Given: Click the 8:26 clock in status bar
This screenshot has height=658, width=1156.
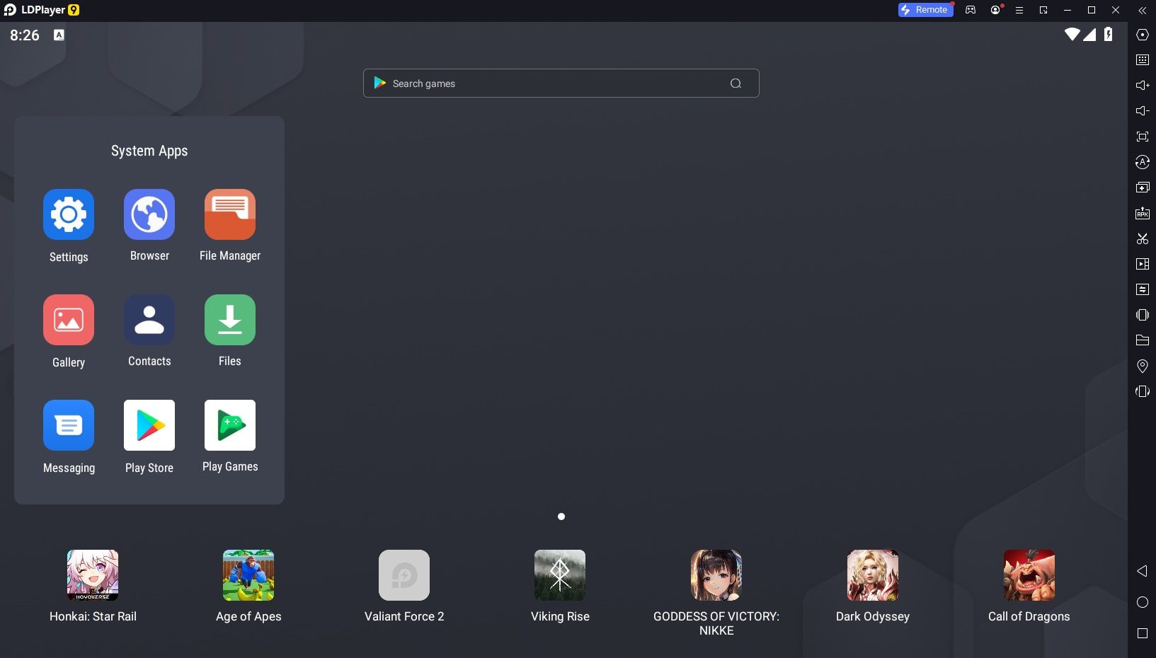Looking at the screenshot, I should pyautogui.click(x=25, y=35).
